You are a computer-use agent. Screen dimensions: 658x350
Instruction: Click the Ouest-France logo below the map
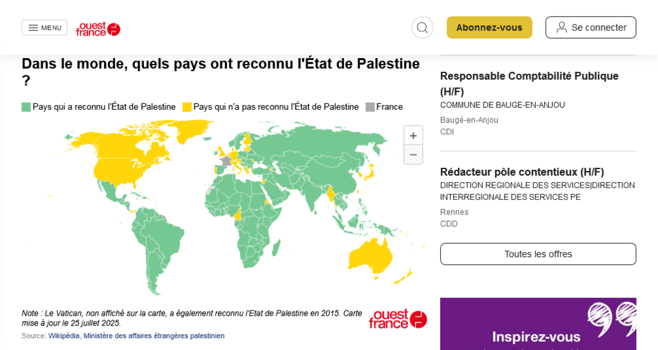397,319
